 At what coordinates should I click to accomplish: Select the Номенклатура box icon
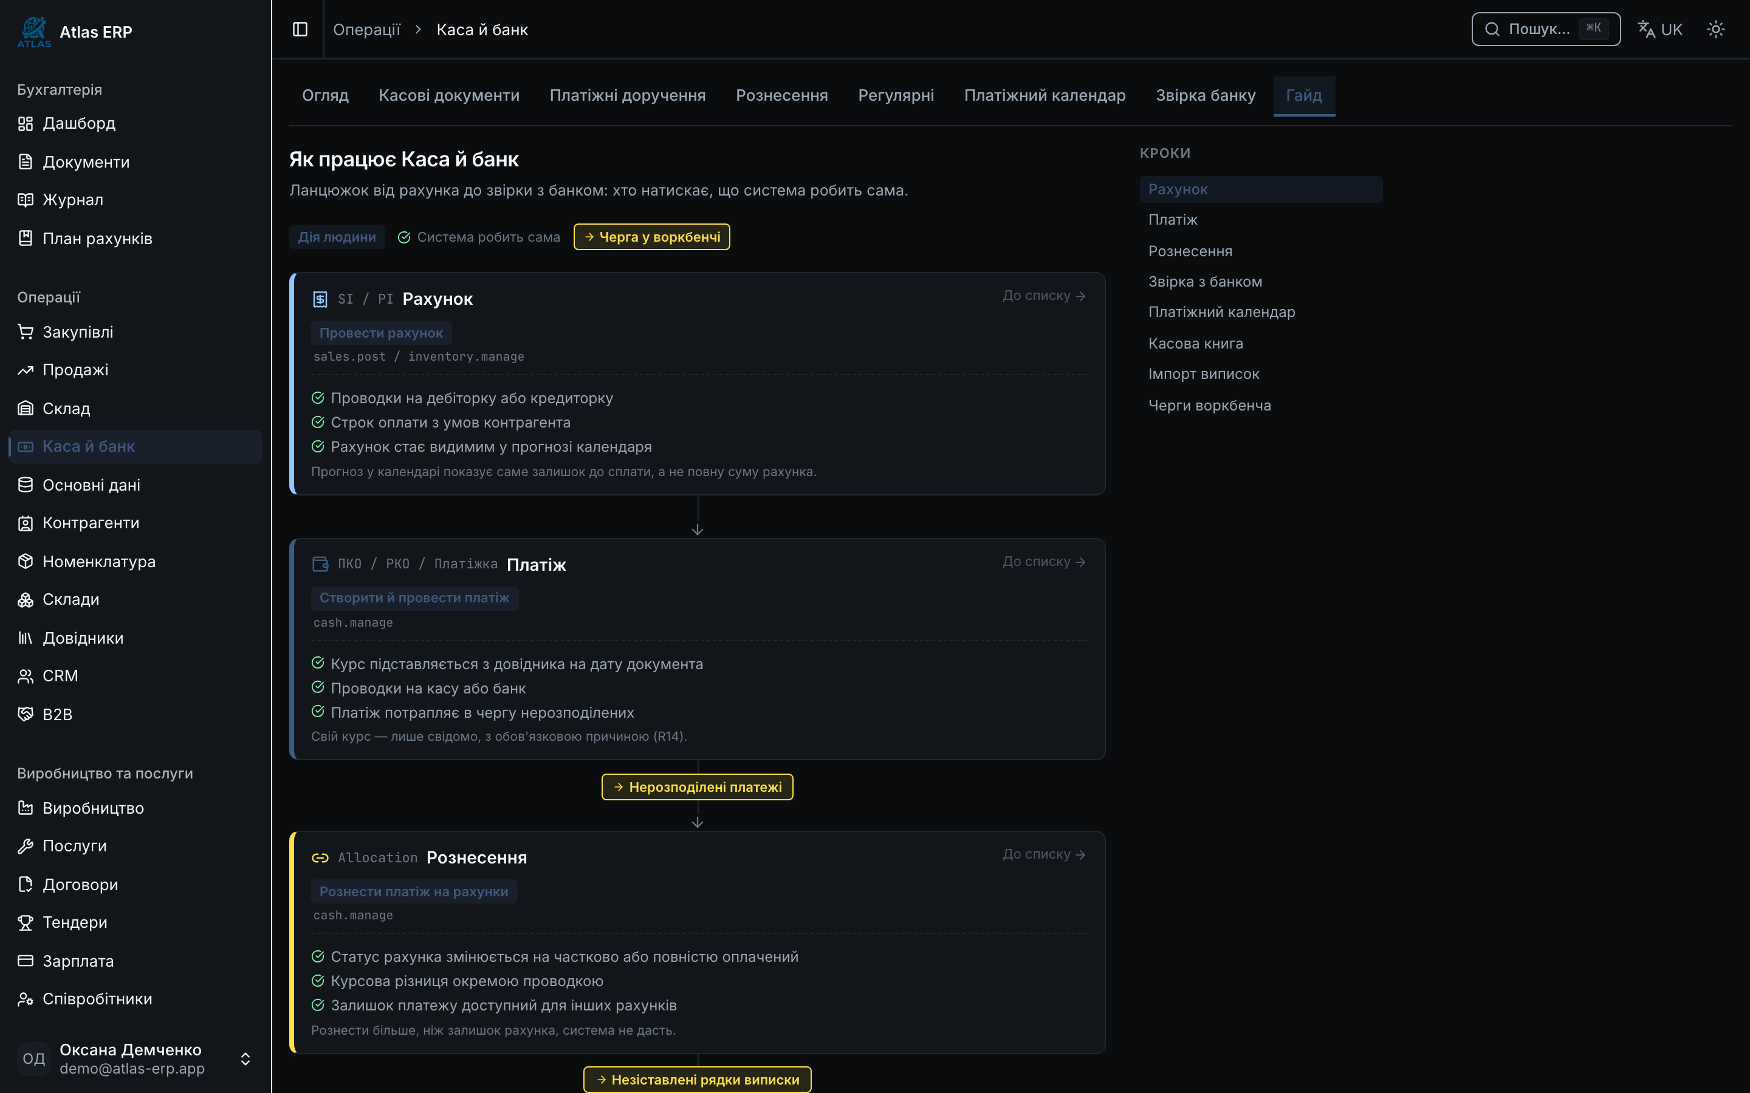coord(26,562)
